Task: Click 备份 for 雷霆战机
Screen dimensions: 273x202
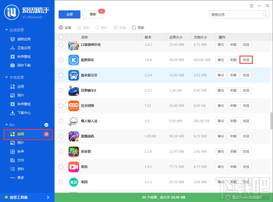Action: 221,136
